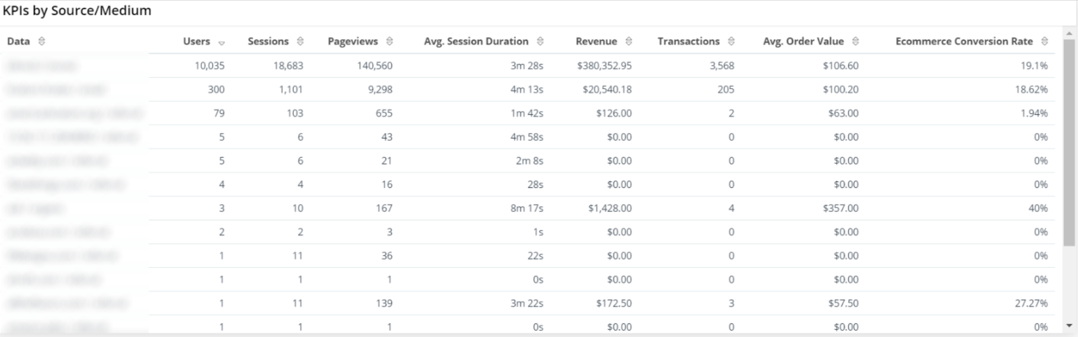Click sessions cell 1,101
1078x337 pixels.
coord(291,89)
